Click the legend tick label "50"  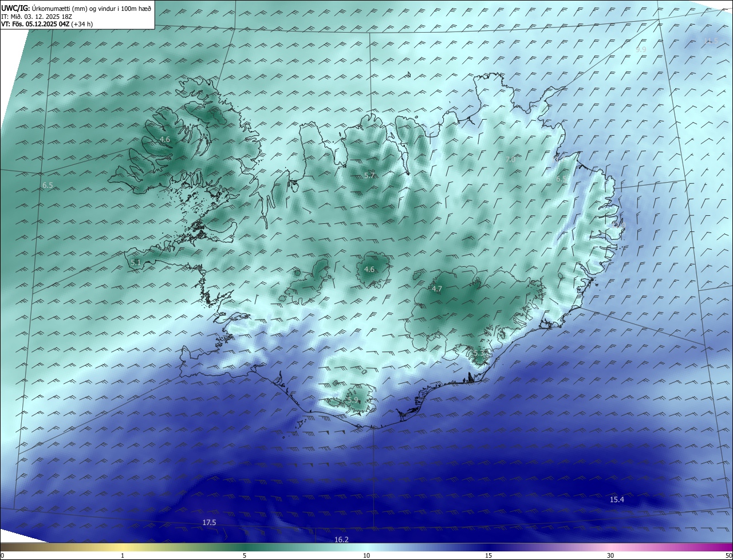(x=729, y=555)
